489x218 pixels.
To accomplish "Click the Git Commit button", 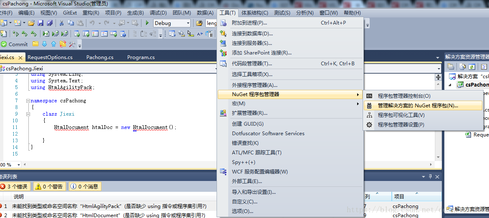I will 14,44.
